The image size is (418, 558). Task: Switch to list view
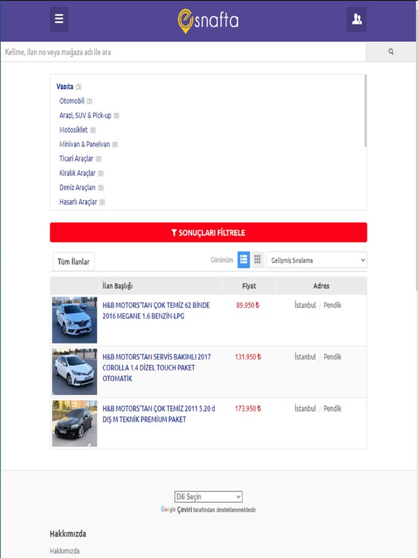pos(244,259)
